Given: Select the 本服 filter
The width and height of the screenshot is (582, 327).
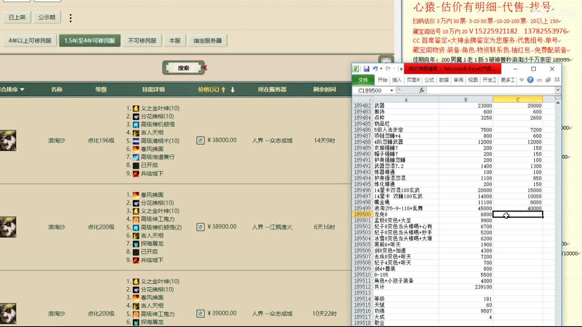Looking at the screenshot, I should [x=175, y=40].
